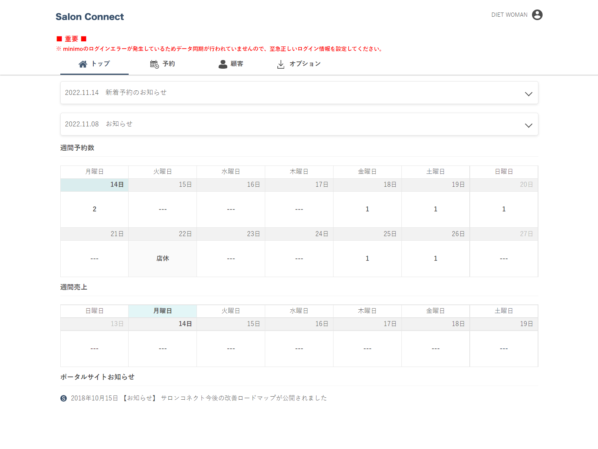The image size is (598, 449).
Task: Click the home icon in navigation
Action: pyautogui.click(x=83, y=64)
